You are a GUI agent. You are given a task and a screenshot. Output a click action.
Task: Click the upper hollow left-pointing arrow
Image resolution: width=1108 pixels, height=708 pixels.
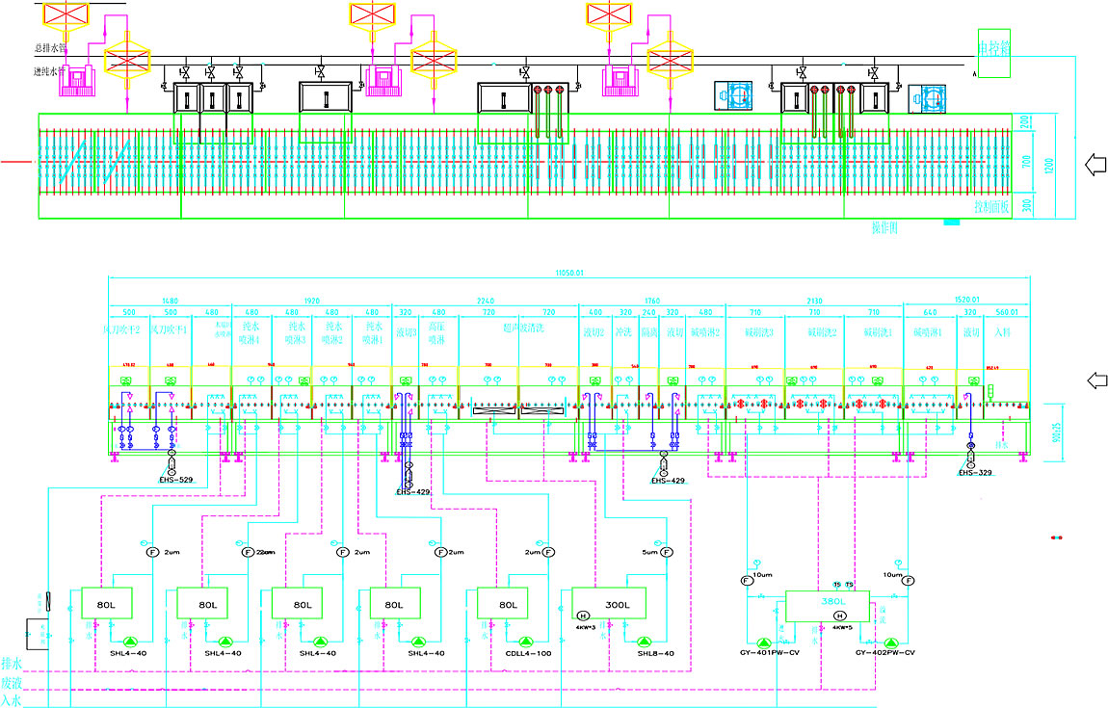1096,164
